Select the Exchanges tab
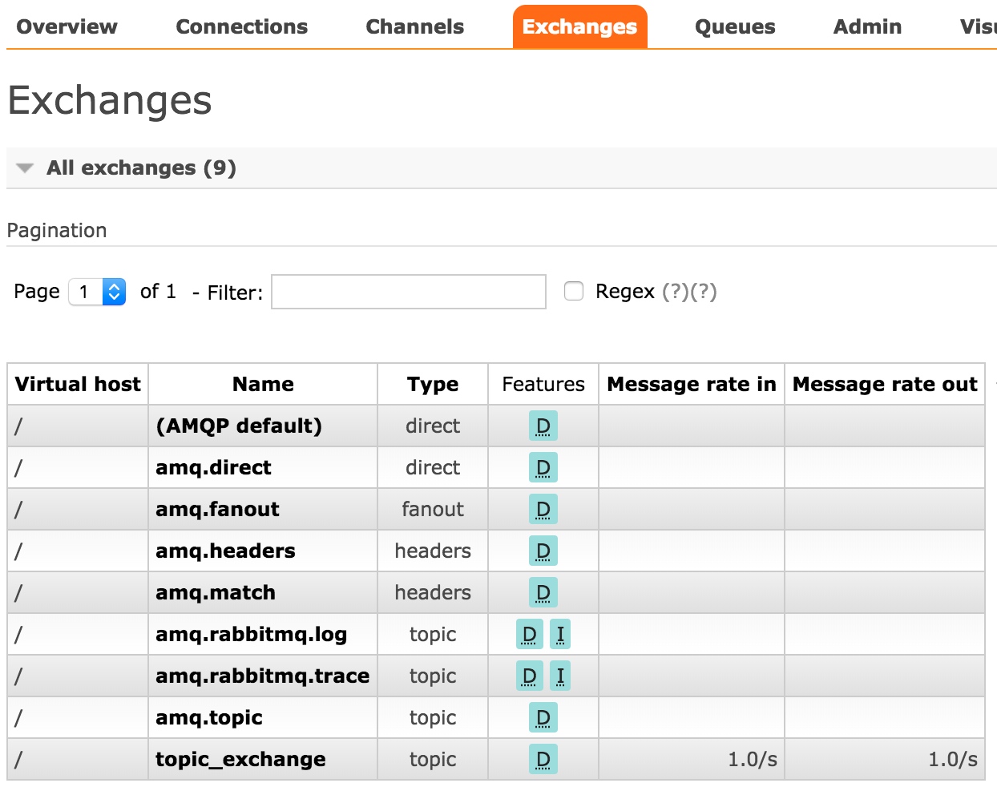 (579, 26)
